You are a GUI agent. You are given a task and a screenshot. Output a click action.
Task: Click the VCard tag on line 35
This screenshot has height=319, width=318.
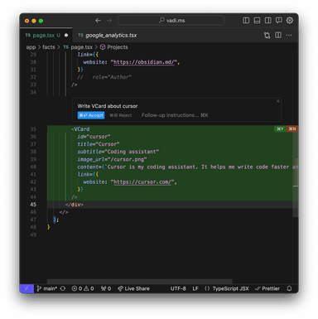point(80,129)
